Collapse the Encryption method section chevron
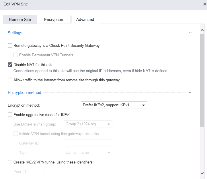Screen dimensions: 207x179 (190, 93)
